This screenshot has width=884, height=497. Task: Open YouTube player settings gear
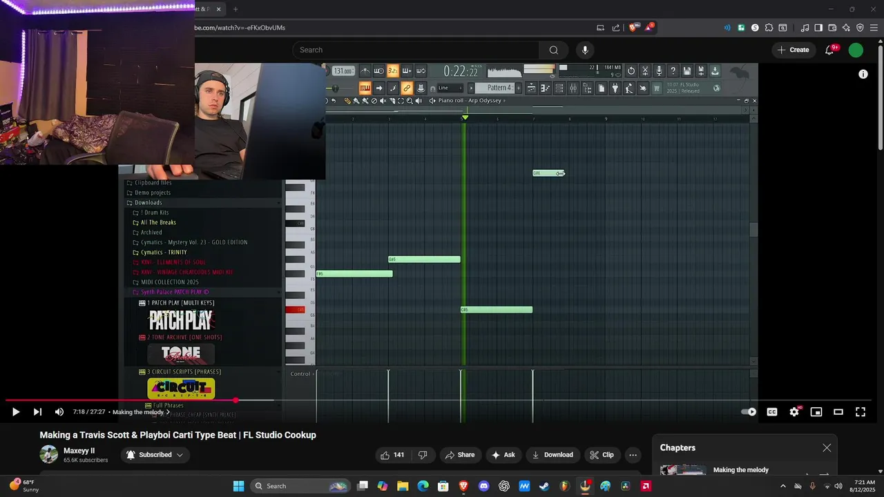[794, 412]
